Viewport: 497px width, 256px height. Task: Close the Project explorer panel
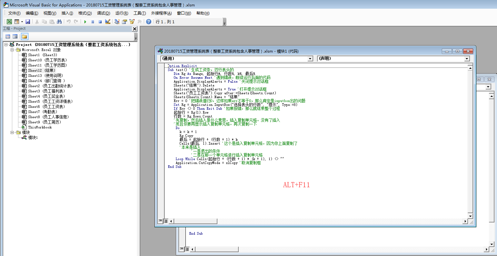(134, 29)
